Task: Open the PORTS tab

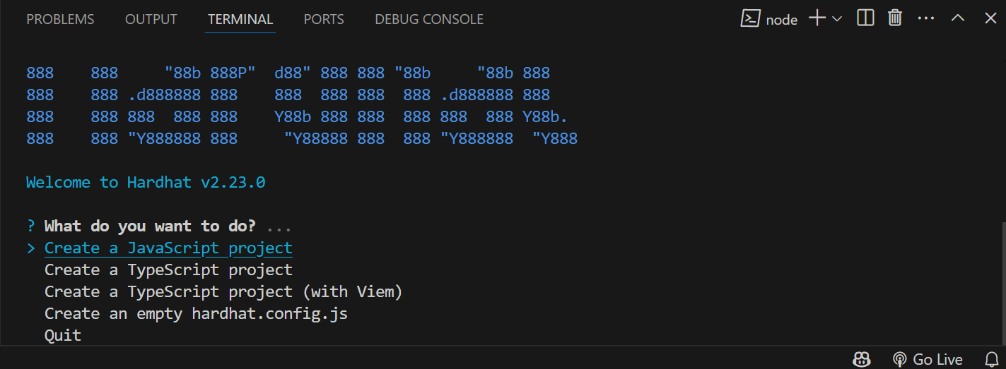Action: [x=324, y=19]
